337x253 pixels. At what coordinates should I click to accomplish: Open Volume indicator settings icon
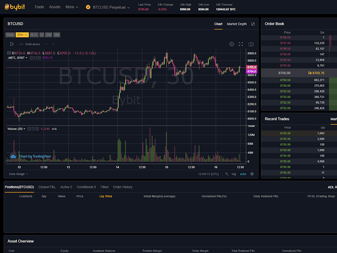click(33, 129)
